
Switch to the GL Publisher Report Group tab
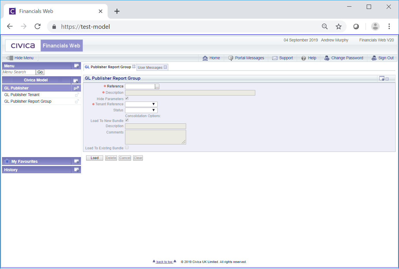pos(108,67)
